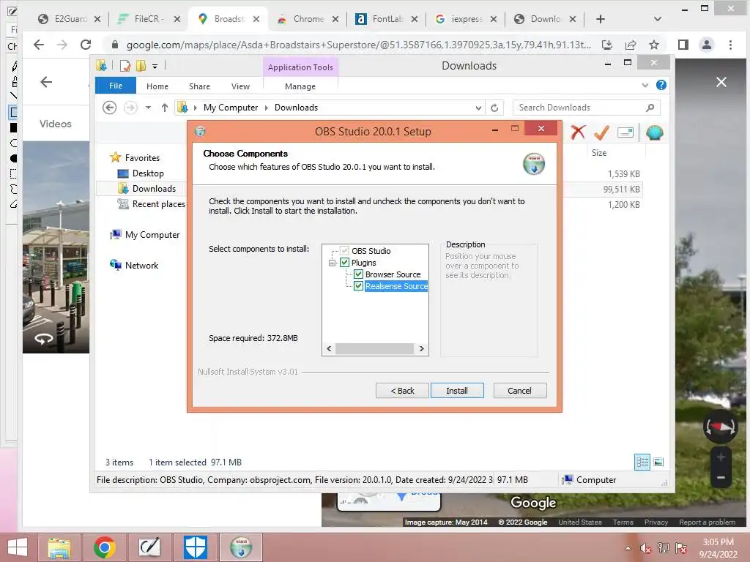Expand the Explorer ribbon chevron
This screenshot has height=562, width=750.
point(645,85)
